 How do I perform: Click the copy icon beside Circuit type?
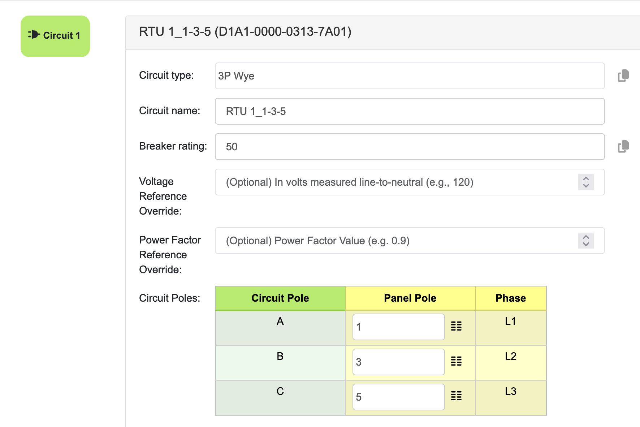coord(623,76)
